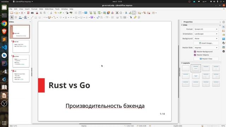Launch Visual Studio Code from dock

click(4, 47)
